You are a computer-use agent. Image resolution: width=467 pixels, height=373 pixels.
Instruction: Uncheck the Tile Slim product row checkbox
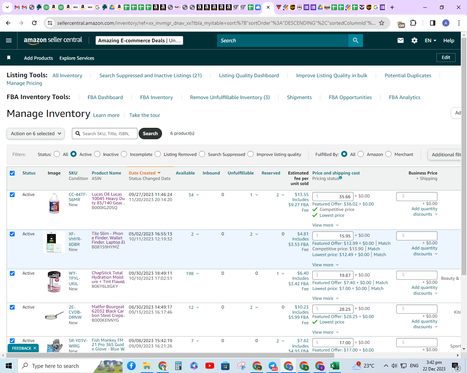coord(12,234)
